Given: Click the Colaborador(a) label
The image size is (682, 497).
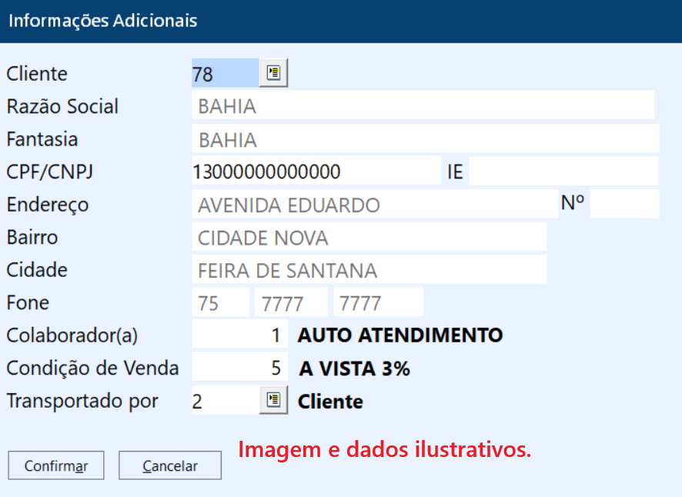Looking at the screenshot, I should (72, 335).
